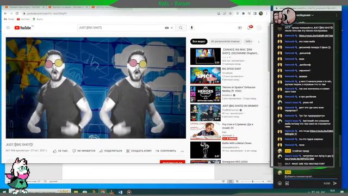The width and height of the screenshot is (348, 196).
Task: Open the Chrome three-dot menu
Action: [x=267, y=14]
